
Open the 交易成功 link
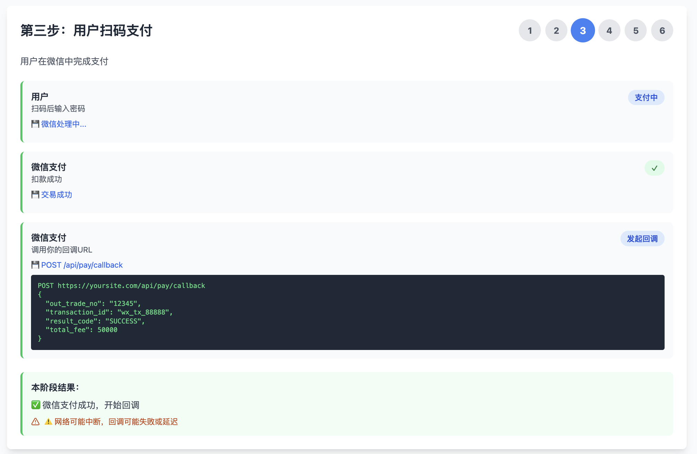click(x=57, y=195)
